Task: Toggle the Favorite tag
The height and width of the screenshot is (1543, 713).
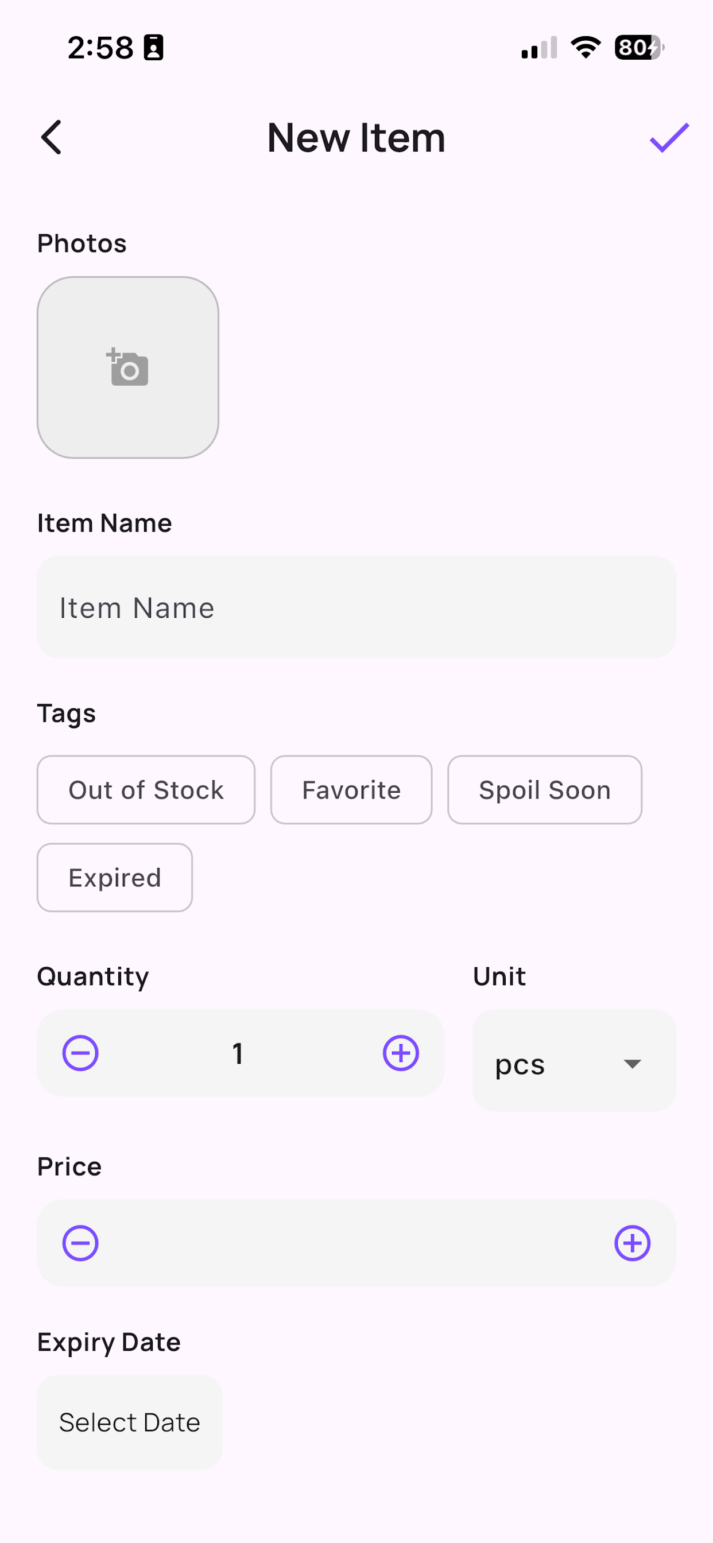Action: click(351, 789)
